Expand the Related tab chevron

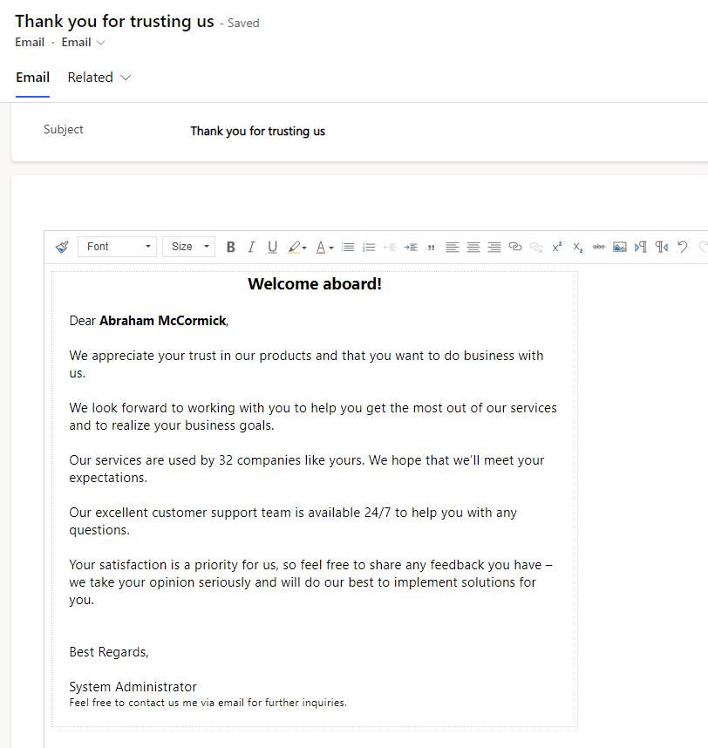126,78
